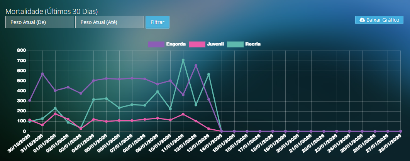Click the cloud download icon in Baixar Gráfico
The image size is (410, 161).
[362, 20]
